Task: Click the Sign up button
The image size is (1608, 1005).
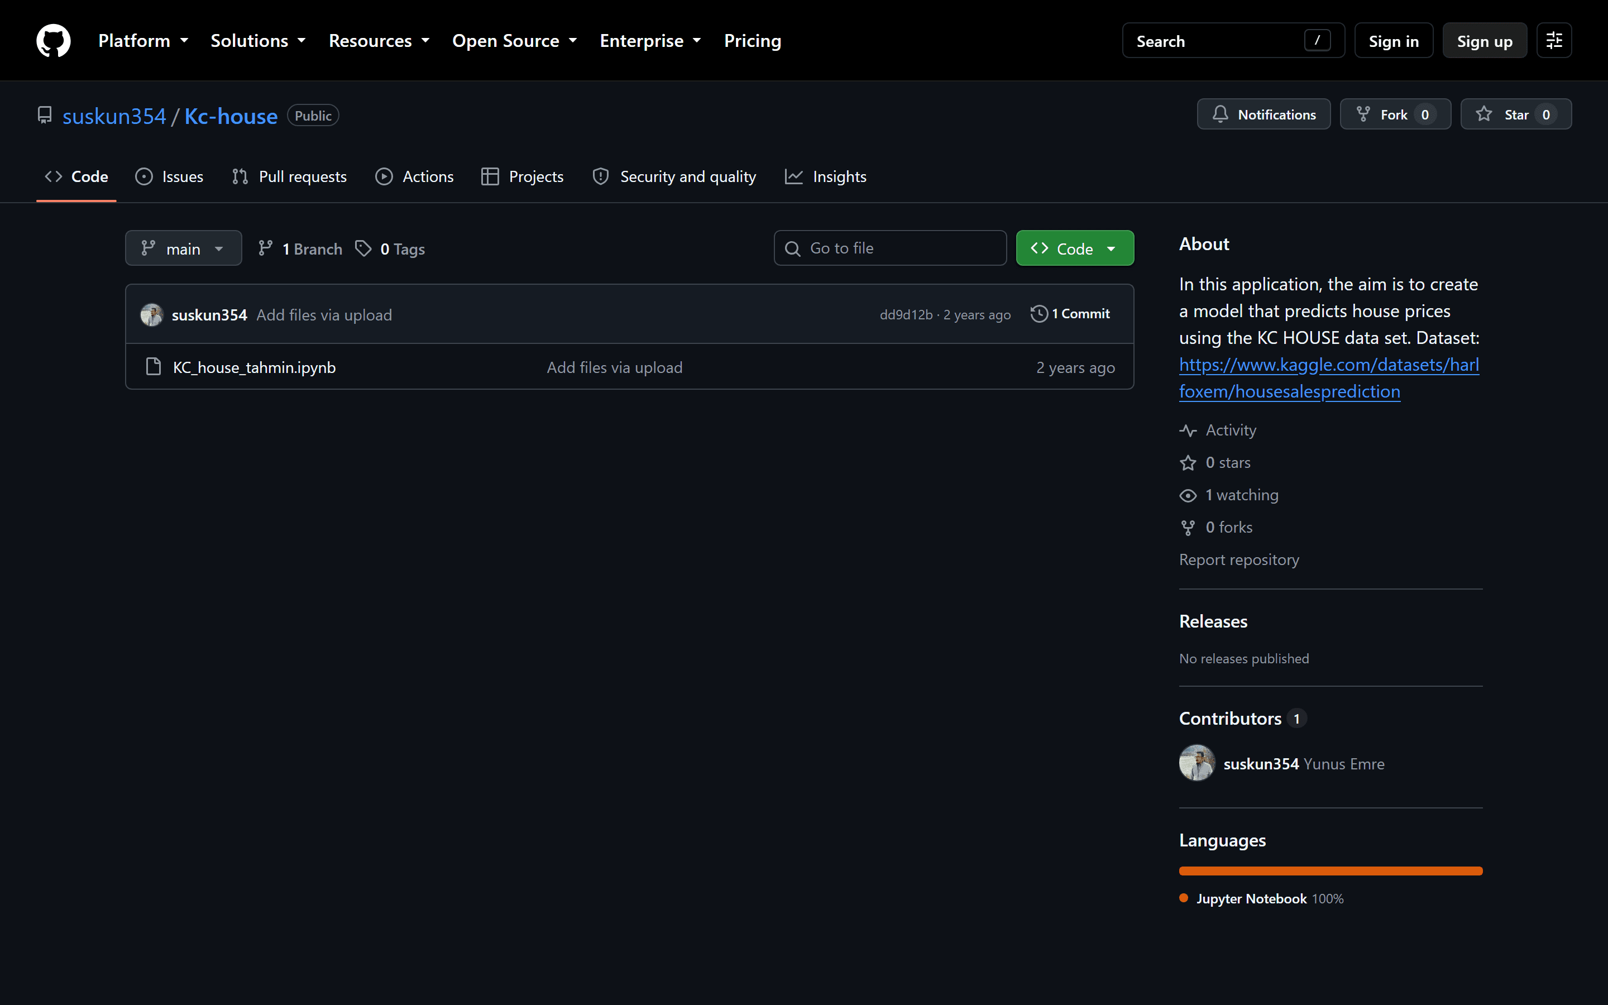Action: (x=1485, y=41)
